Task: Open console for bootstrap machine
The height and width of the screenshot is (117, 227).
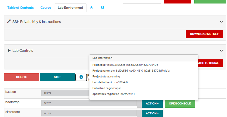Action: click(180, 104)
